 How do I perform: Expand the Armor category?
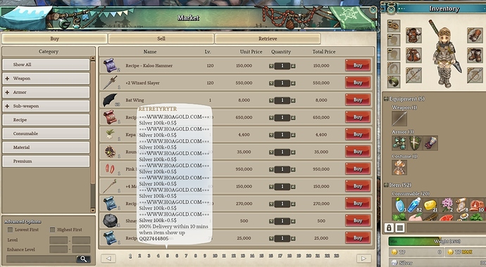tap(7, 92)
